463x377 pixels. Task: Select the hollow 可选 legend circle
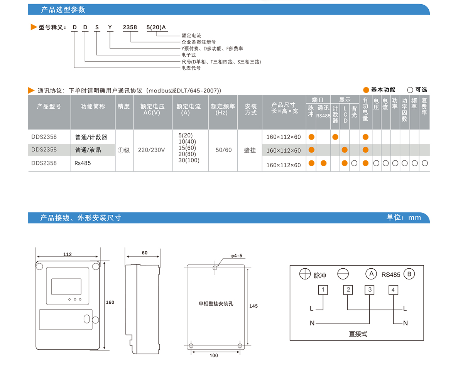coord(410,90)
